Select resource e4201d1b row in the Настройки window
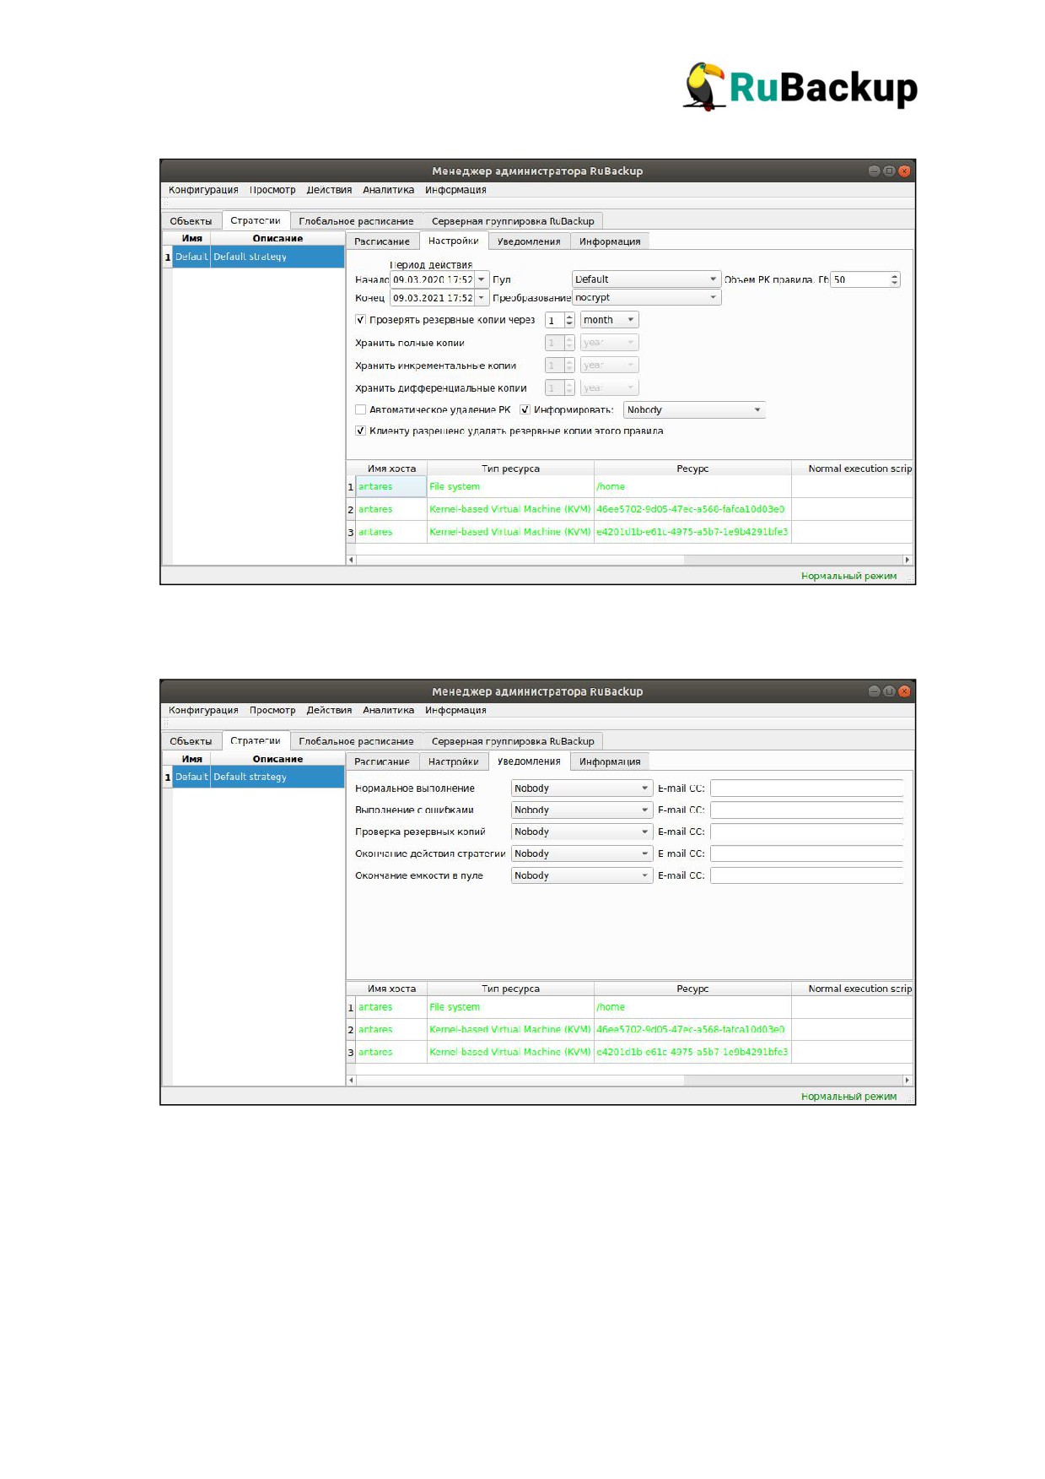 coord(629,533)
